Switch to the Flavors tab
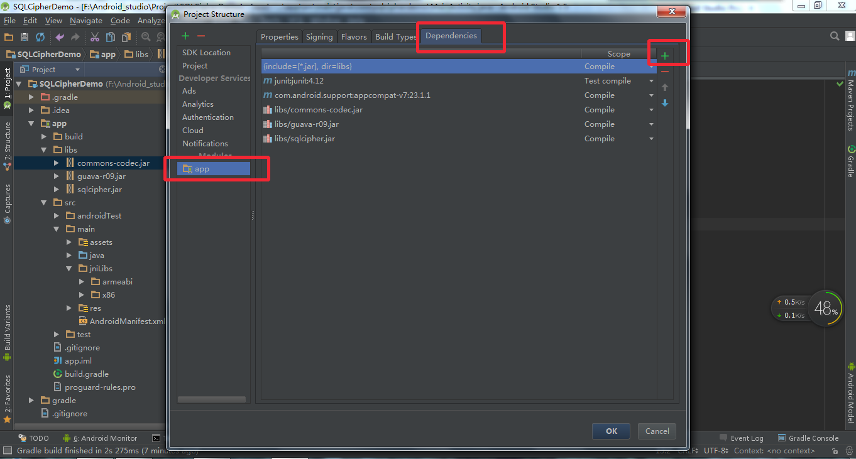The image size is (856, 459). [354, 36]
